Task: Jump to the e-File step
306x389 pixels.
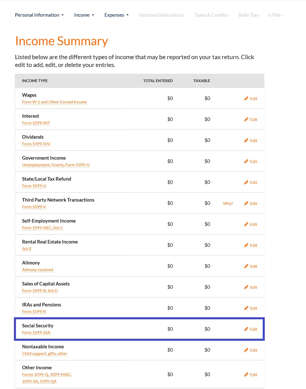Action: coord(275,15)
